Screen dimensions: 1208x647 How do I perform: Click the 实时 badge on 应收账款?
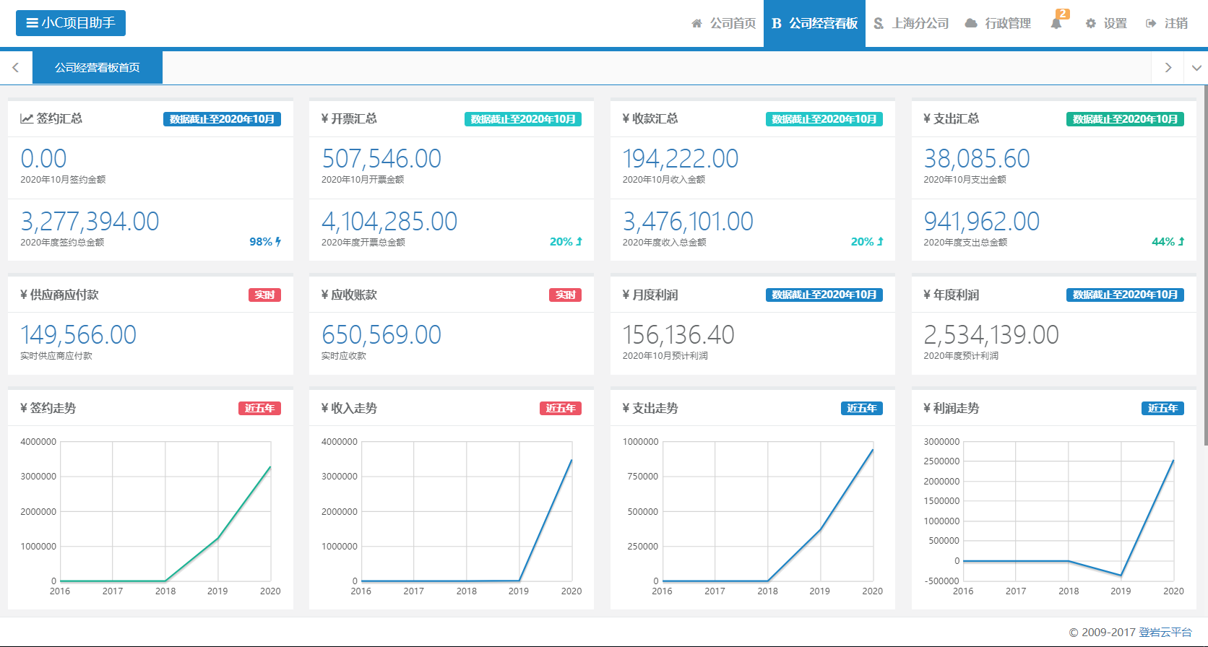565,295
